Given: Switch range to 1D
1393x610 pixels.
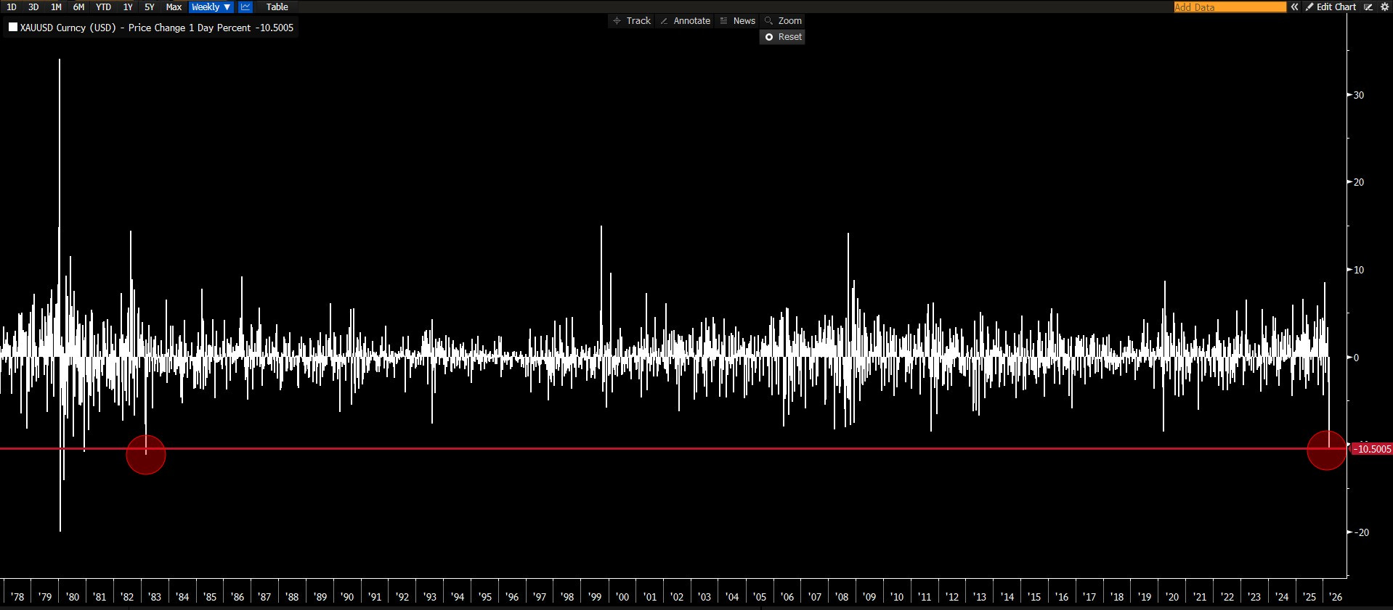Looking at the screenshot, I should [12, 7].
